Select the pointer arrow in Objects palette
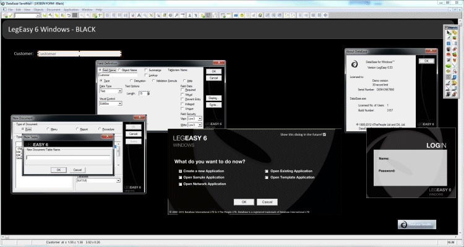 pyautogui.click(x=449, y=33)
